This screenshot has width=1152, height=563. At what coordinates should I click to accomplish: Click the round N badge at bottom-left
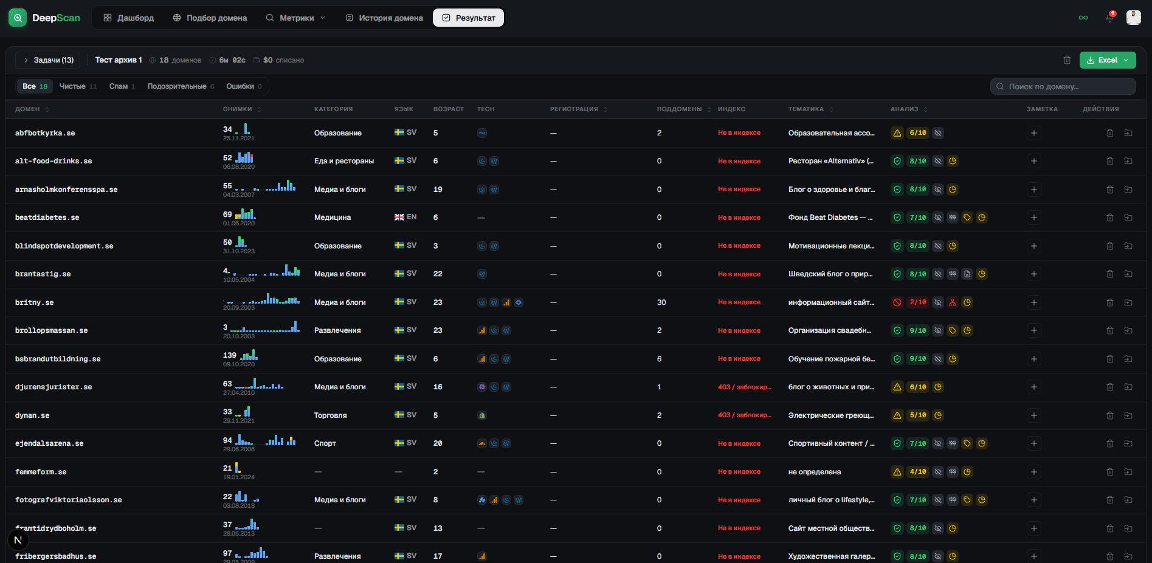pos(18,540)
